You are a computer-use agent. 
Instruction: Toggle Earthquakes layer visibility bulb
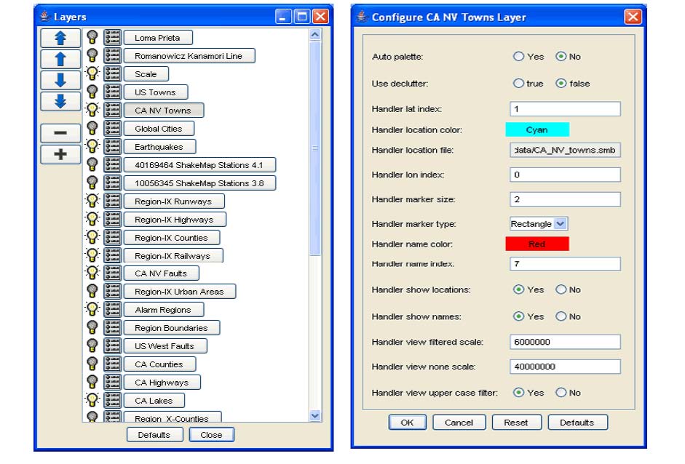(92, 147)
